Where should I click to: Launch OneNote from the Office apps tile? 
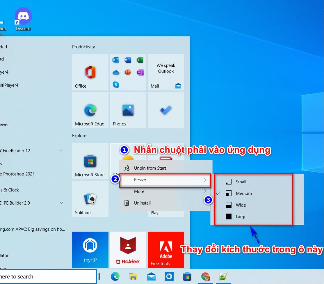coord(140,72)
